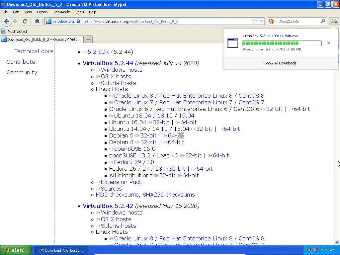Open the DuckDuckGo search engine dropdown

(x=273, y=21)
